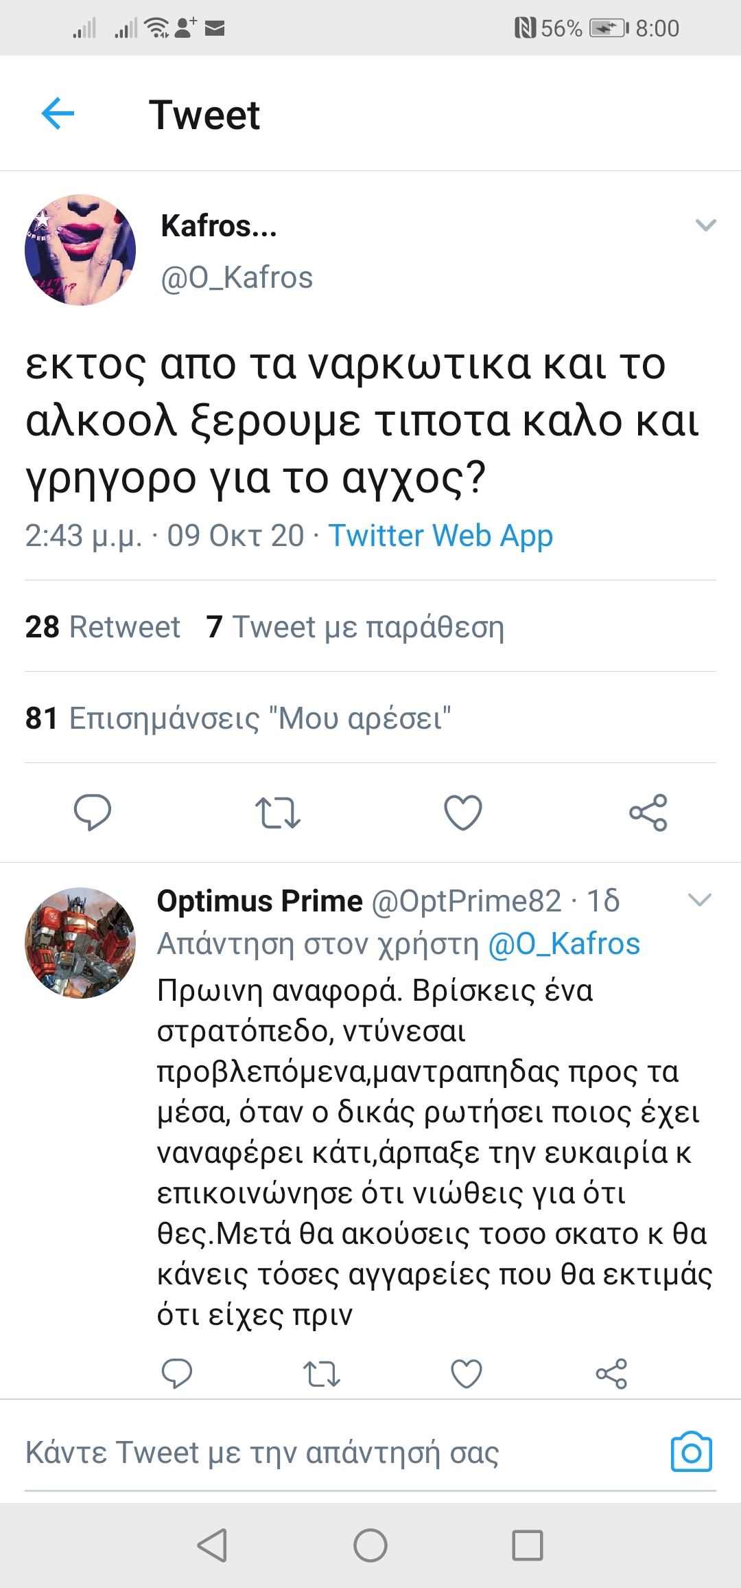Viewport: 741px width, 1588px height.
Task: Like Optimus Prime's reply
Action: (467, 1374)
